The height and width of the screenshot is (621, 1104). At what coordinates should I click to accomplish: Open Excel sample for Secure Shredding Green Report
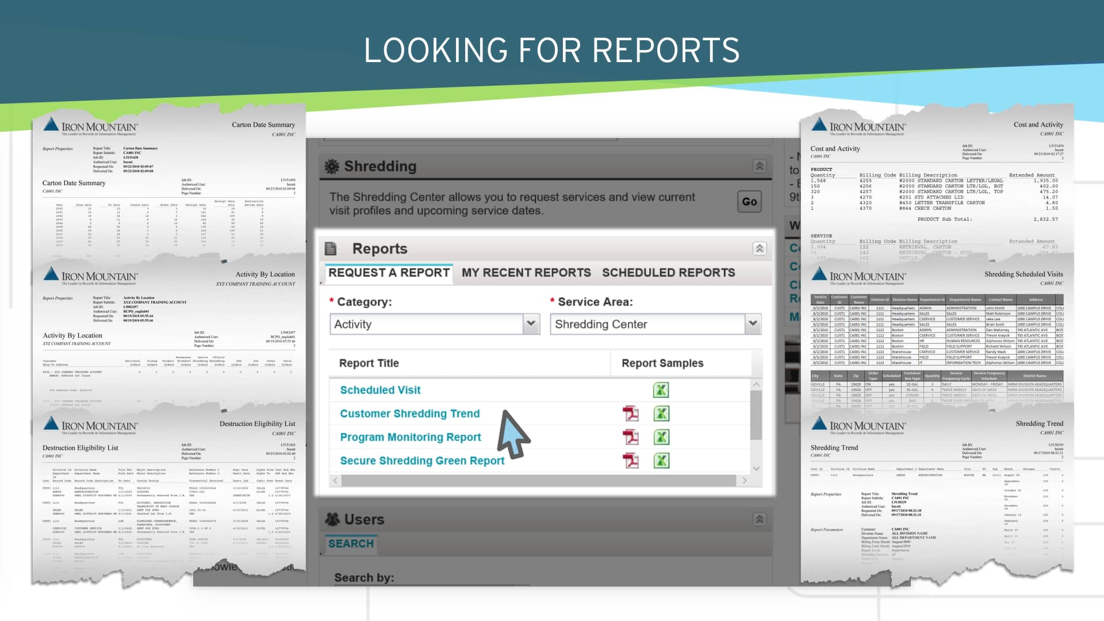click(x=661, y=461)
